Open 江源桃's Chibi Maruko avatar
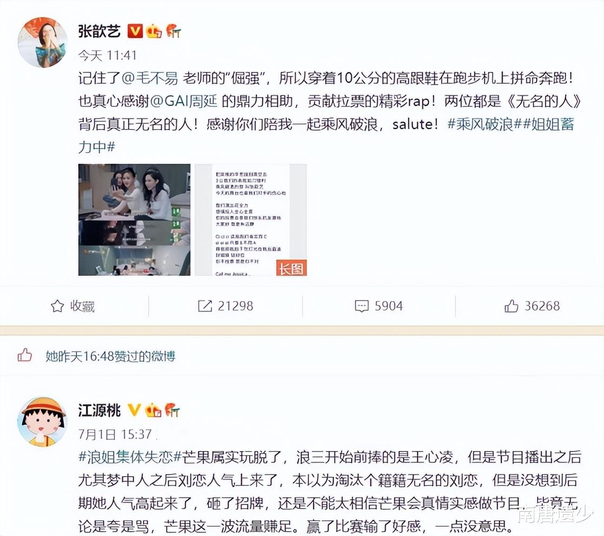This screenshot has height=536, width=604. (x=42, y=422)
